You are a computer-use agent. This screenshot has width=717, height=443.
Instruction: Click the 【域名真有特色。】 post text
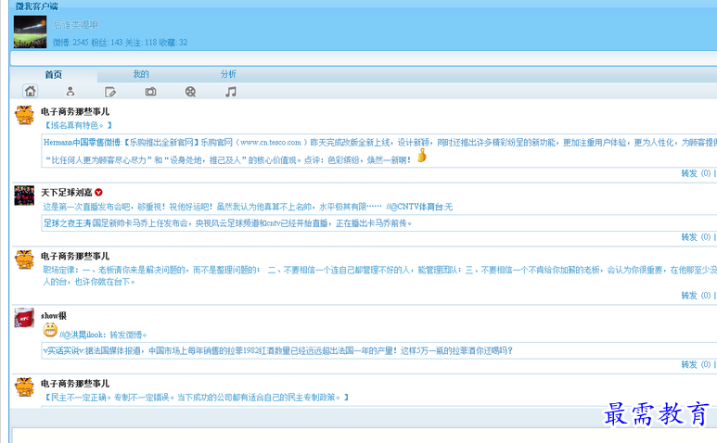[x=78, y=125]
